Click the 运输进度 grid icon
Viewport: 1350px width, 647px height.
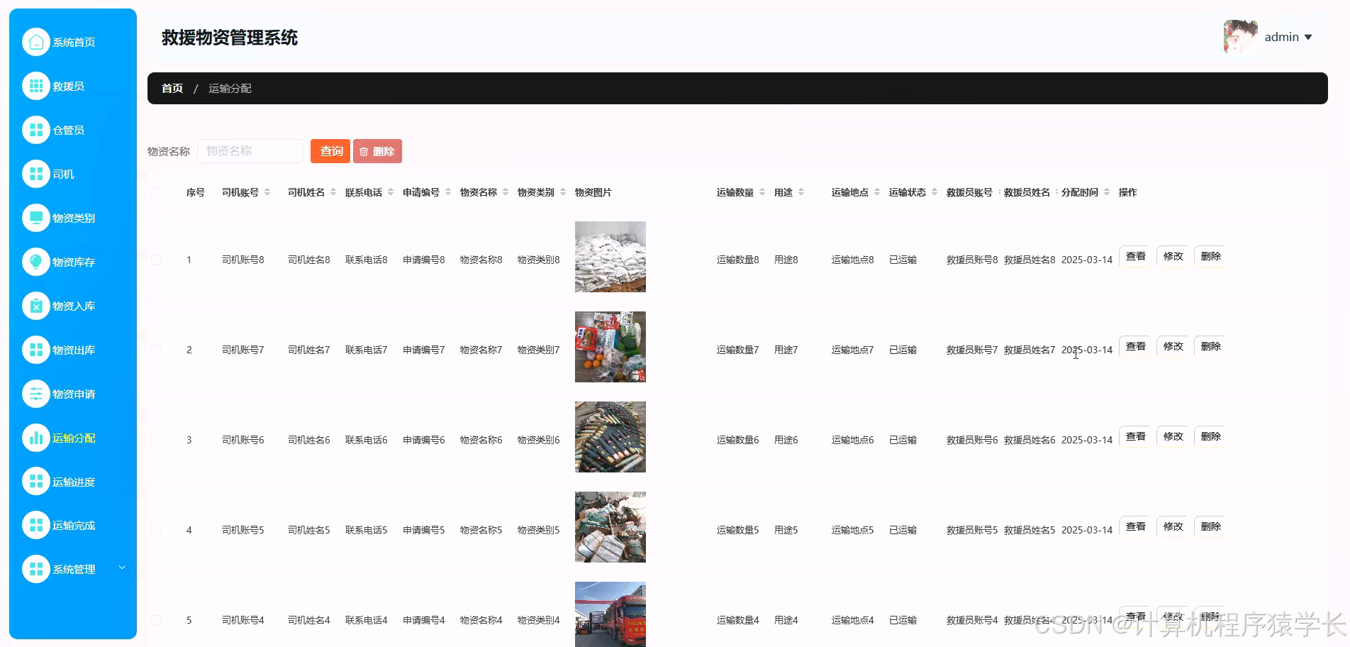click(36, 482)
